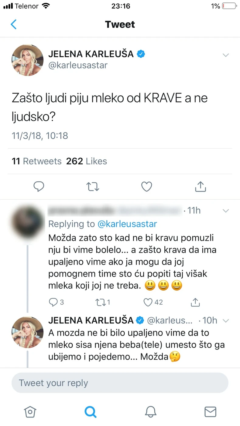Image resolution: width=240 pixels, height=426 pixels.
Task: View the list of 11 Retweets
Action: 36,161
